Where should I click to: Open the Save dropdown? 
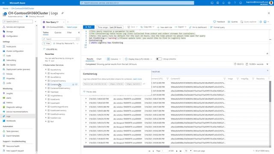point(132,27)
